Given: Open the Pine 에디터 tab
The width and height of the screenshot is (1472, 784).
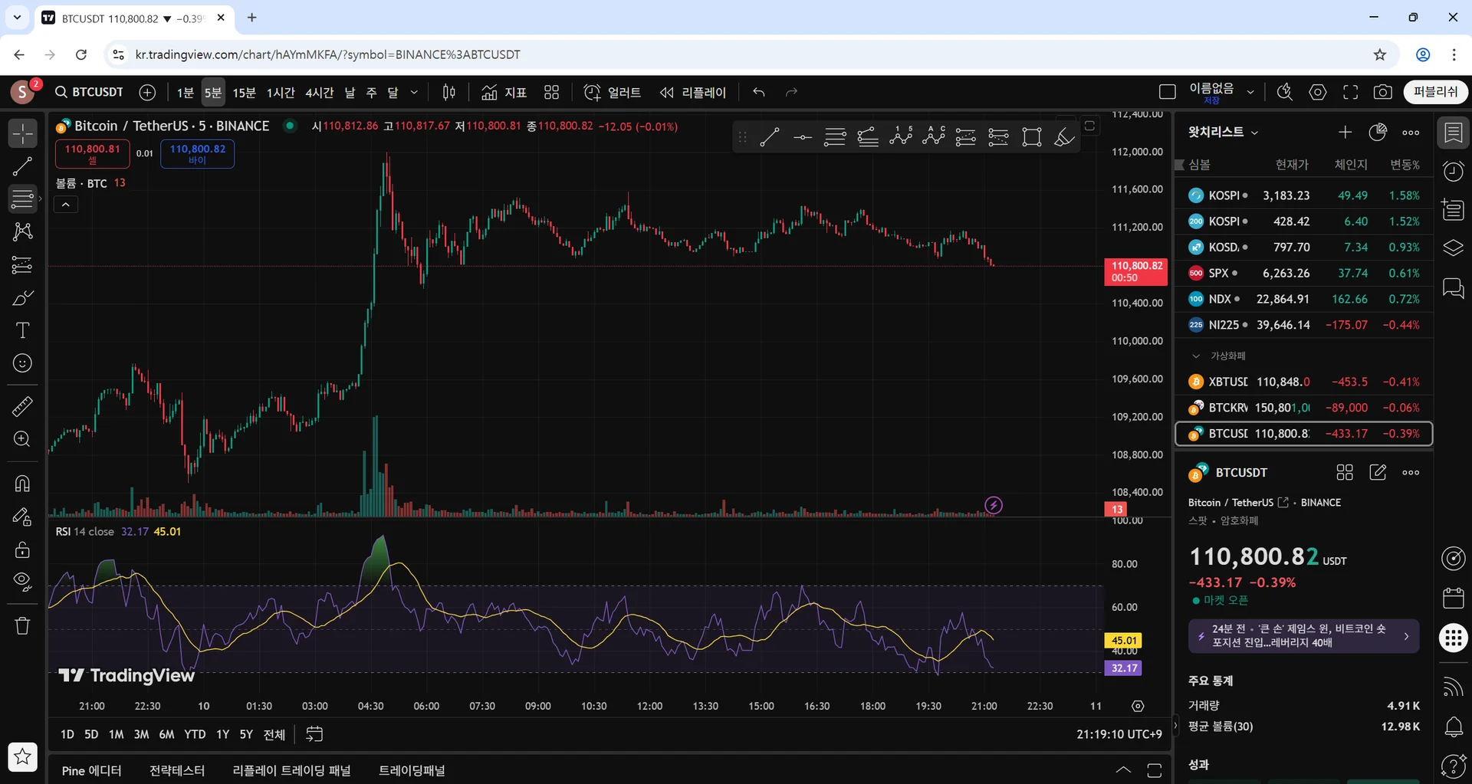Looking at the screenshot, I should [x=92, y=770].
